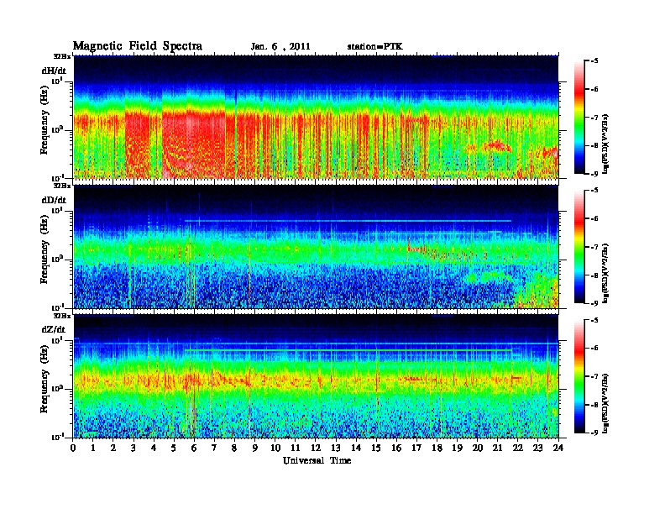Click the color bar beside dH/dt panel

579,117
